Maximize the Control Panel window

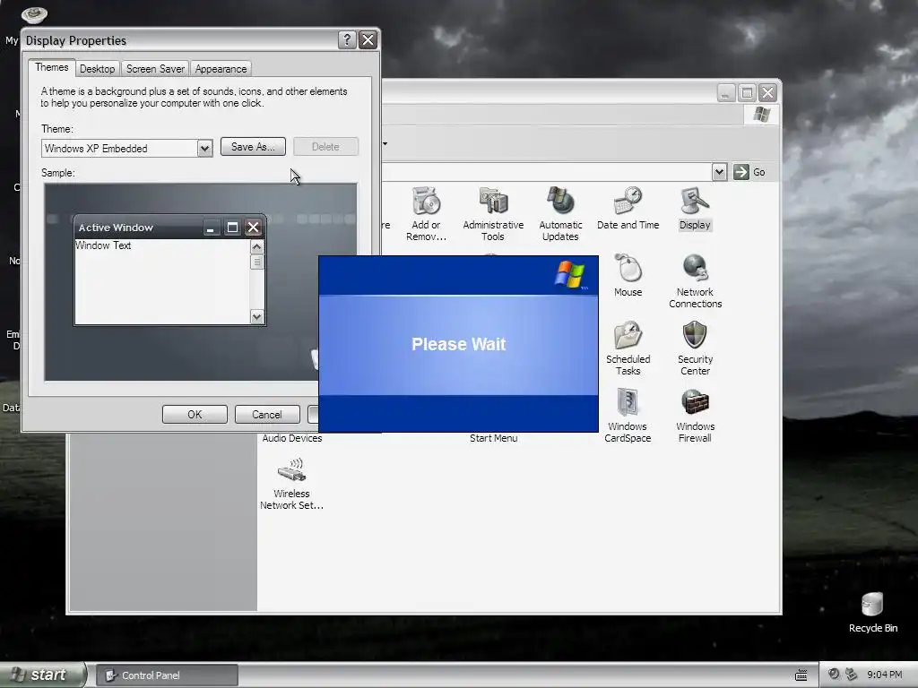point(747,92)
